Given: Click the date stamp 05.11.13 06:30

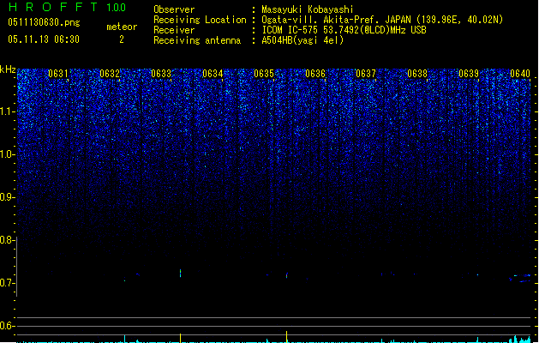Looking at the screenshot, I should [x=44, y=39].
